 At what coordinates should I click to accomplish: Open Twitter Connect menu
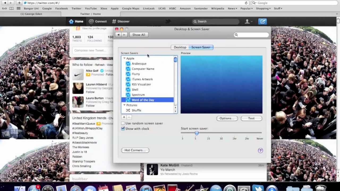[98, 21]
